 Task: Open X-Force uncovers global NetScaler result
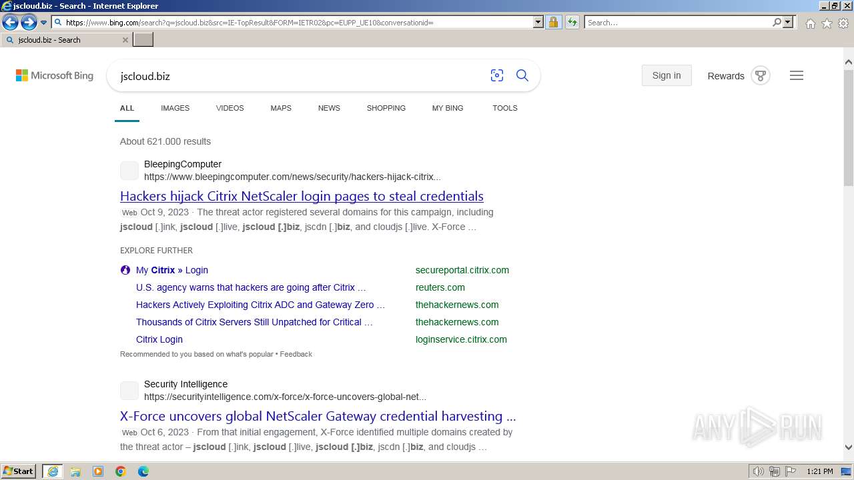[318, 416]
